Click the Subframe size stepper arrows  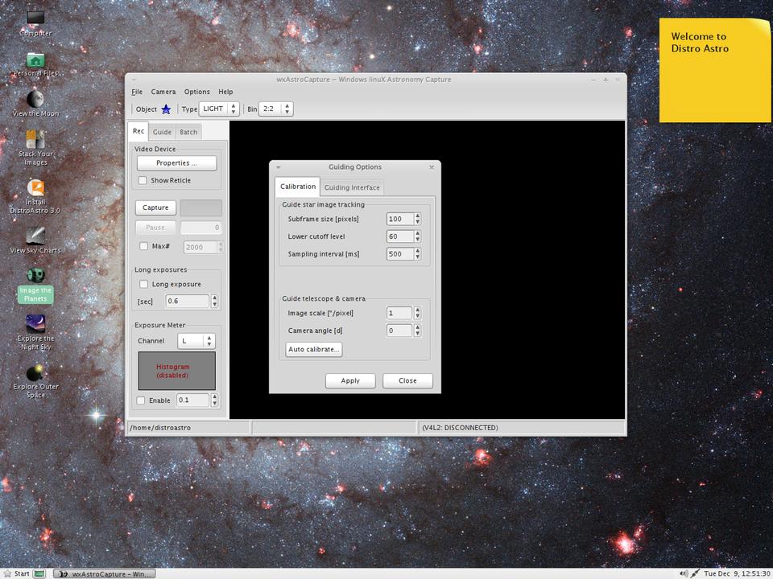pos(417,219)
